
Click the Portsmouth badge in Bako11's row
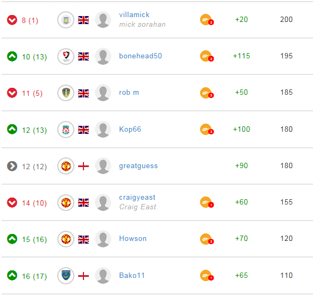[x=66, y=276]
